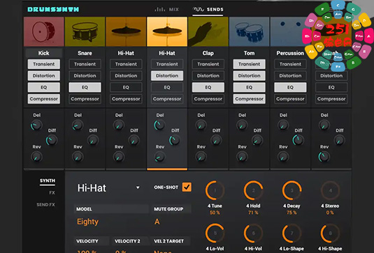The width and height of the screenshot is (374, 253).
Task: Select the third pad's dark orange Hi-Hat image
Action: click(x=126, y=31)
